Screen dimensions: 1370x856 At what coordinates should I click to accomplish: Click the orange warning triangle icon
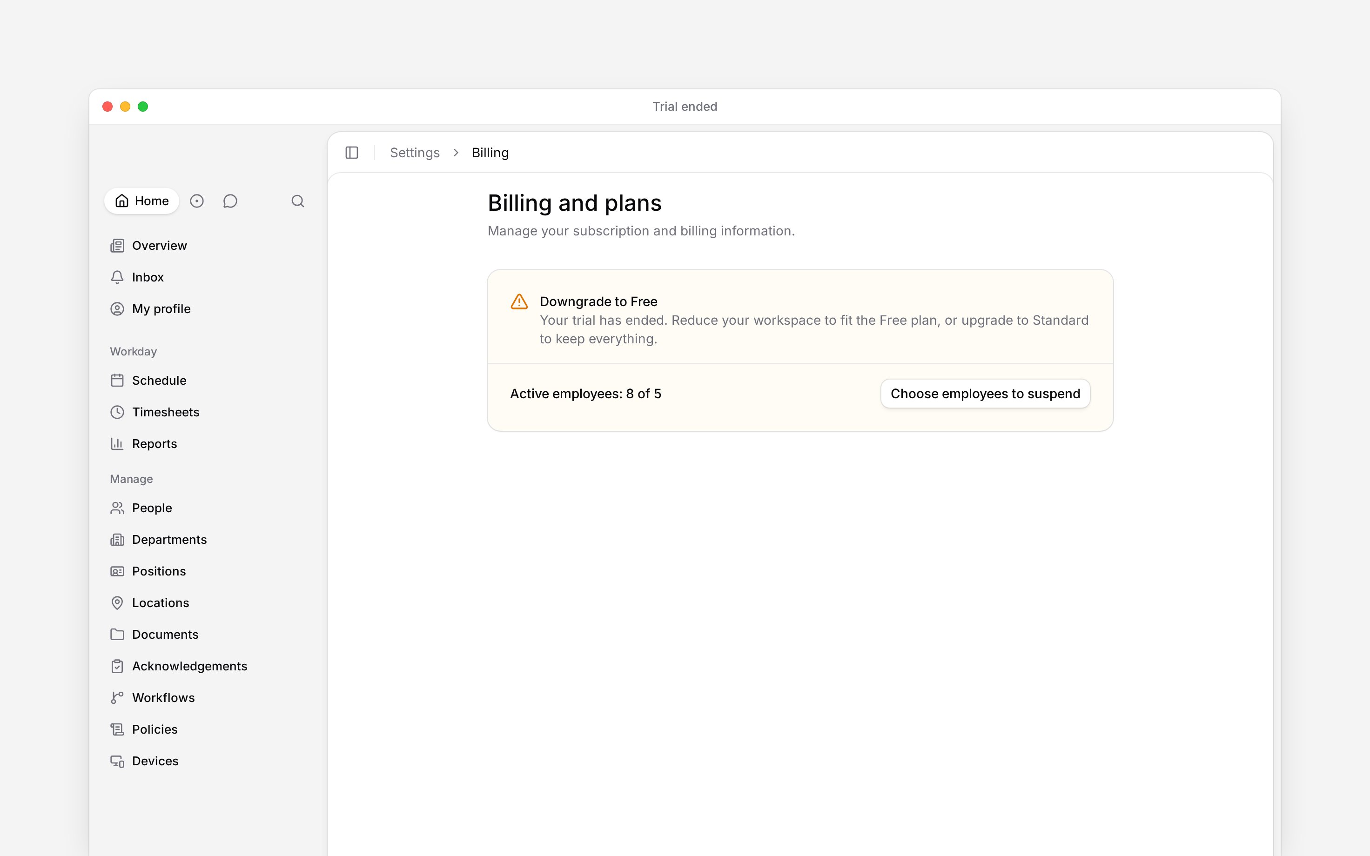coord(519,302)
